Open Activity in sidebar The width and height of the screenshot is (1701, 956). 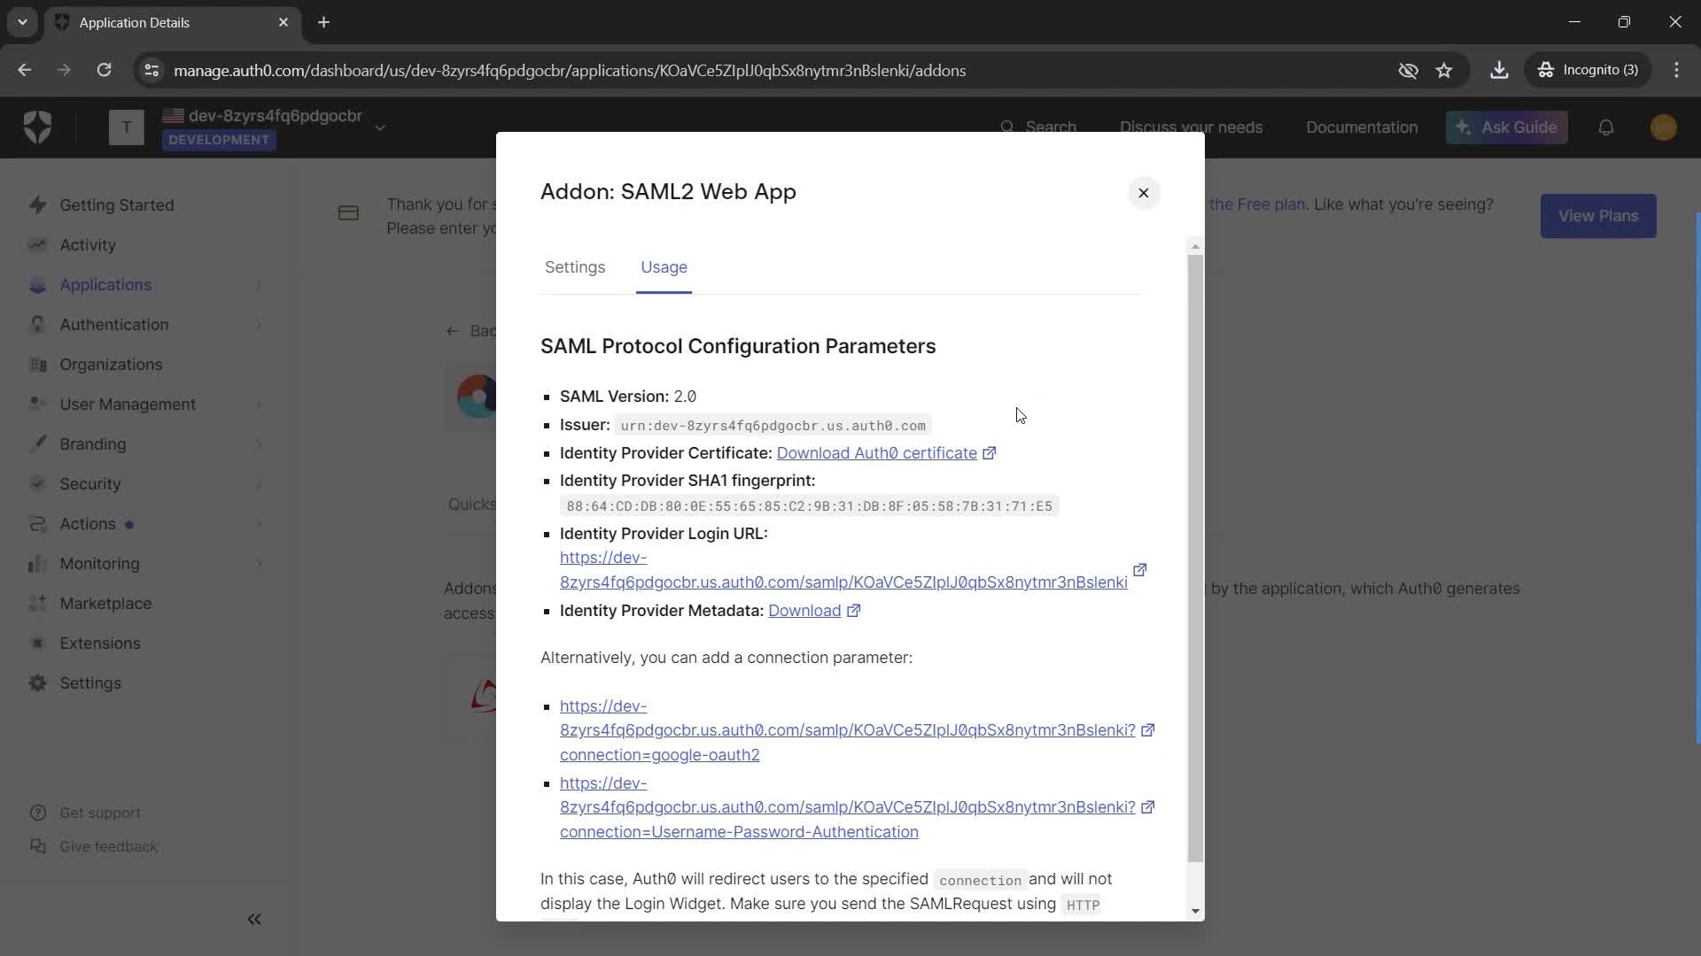pos(88,245)
